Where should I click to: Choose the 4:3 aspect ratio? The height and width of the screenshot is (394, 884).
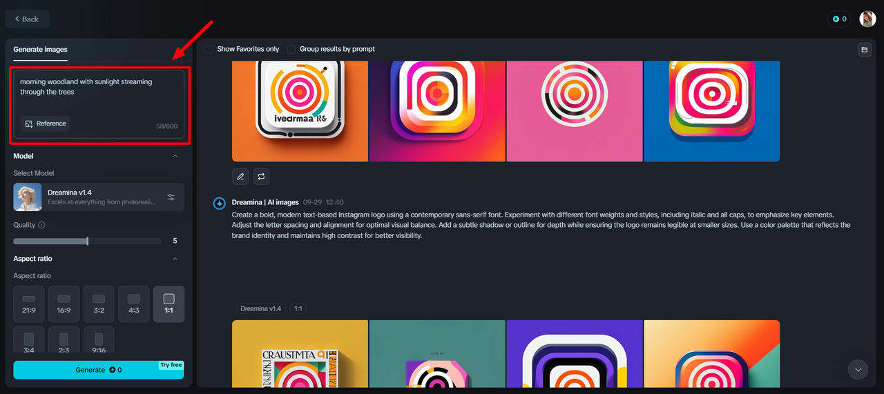pyautogui.click(x=134, y=304)
